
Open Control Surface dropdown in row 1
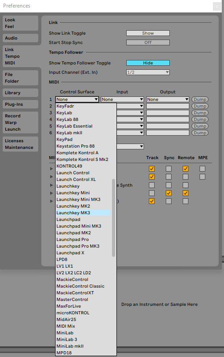[x=77, y=100]
